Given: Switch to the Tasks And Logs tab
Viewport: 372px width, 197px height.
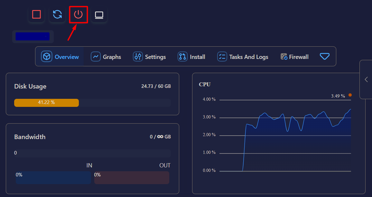Looking at the screenshot, I should coord(243,57).
